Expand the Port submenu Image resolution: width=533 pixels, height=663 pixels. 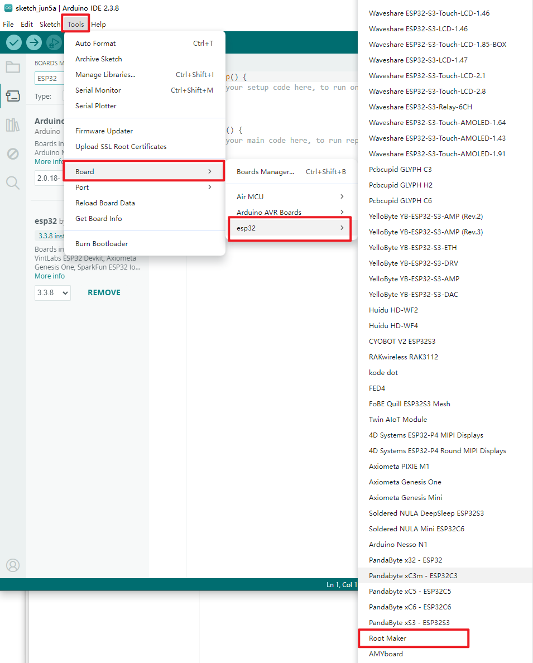144,187
